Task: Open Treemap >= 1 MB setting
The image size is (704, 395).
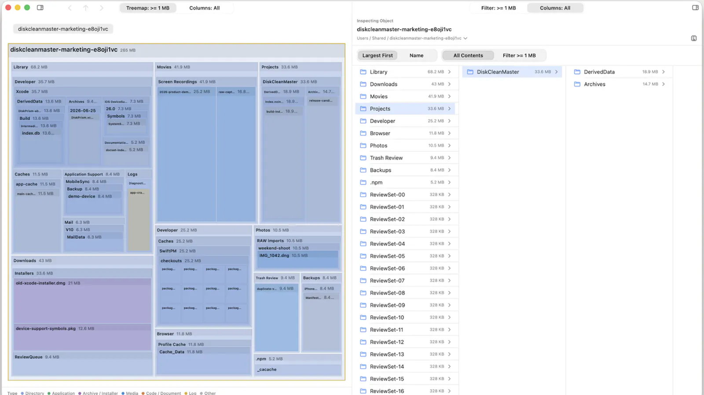Action: 148,8
